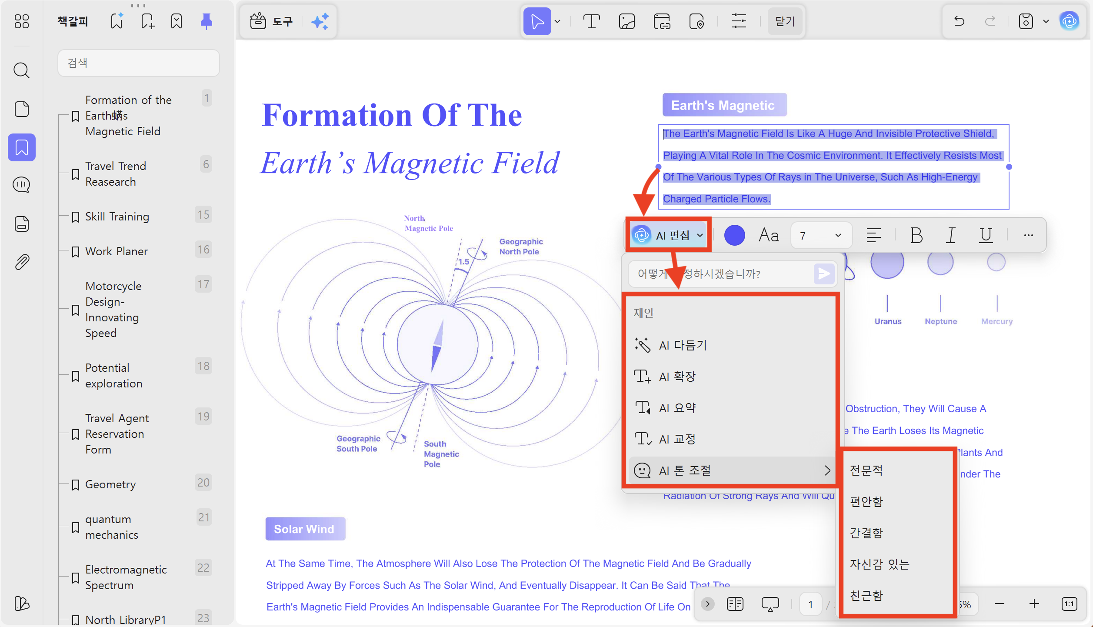Click the AI prompt input field
Image resolution: width=1093 pixels, height=627 pixels.
coord(720,274)
